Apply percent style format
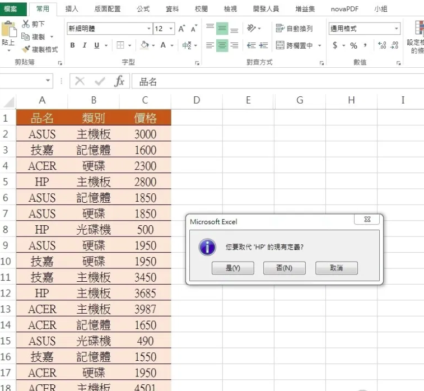The width and height of the screenshot is (424, 391). (353, 45)
